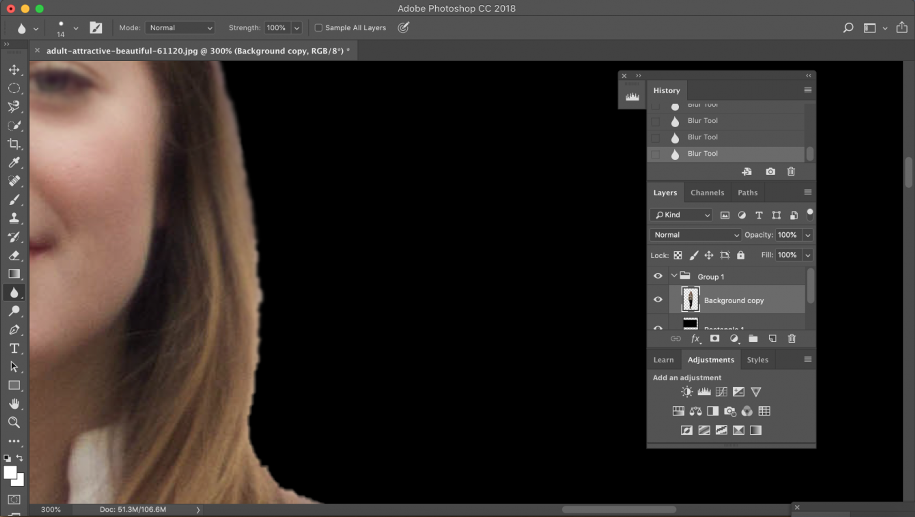Toggle visibility of Background copy layer
Viewport: 915px width, 517px height.
point(658,300)
